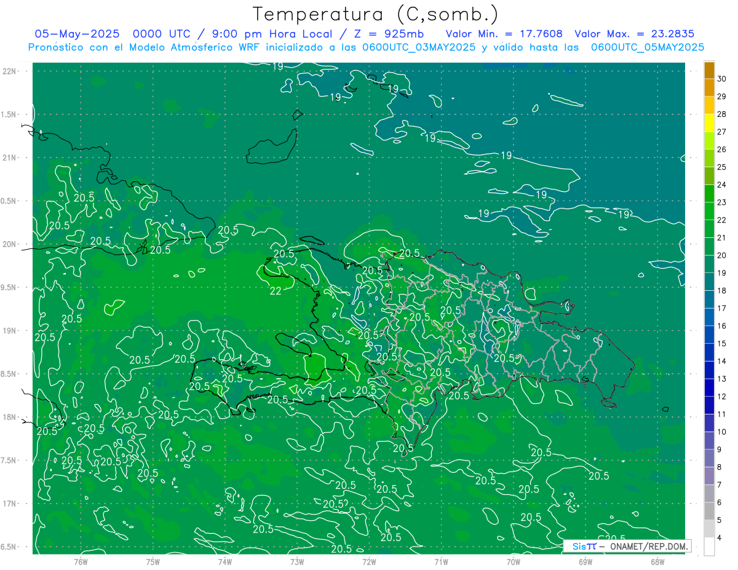Click the legend value '30'
The height and width of the screenshot is (570, 738).
722,79
